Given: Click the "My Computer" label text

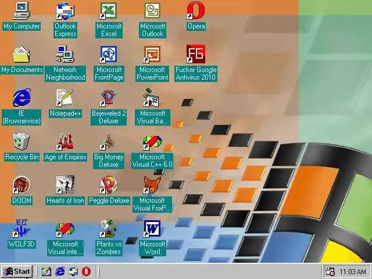Looking at the screenshot, I should tap(22, 26).
